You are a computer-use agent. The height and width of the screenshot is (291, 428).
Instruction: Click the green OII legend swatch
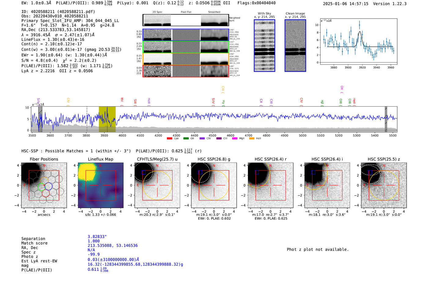186,139
